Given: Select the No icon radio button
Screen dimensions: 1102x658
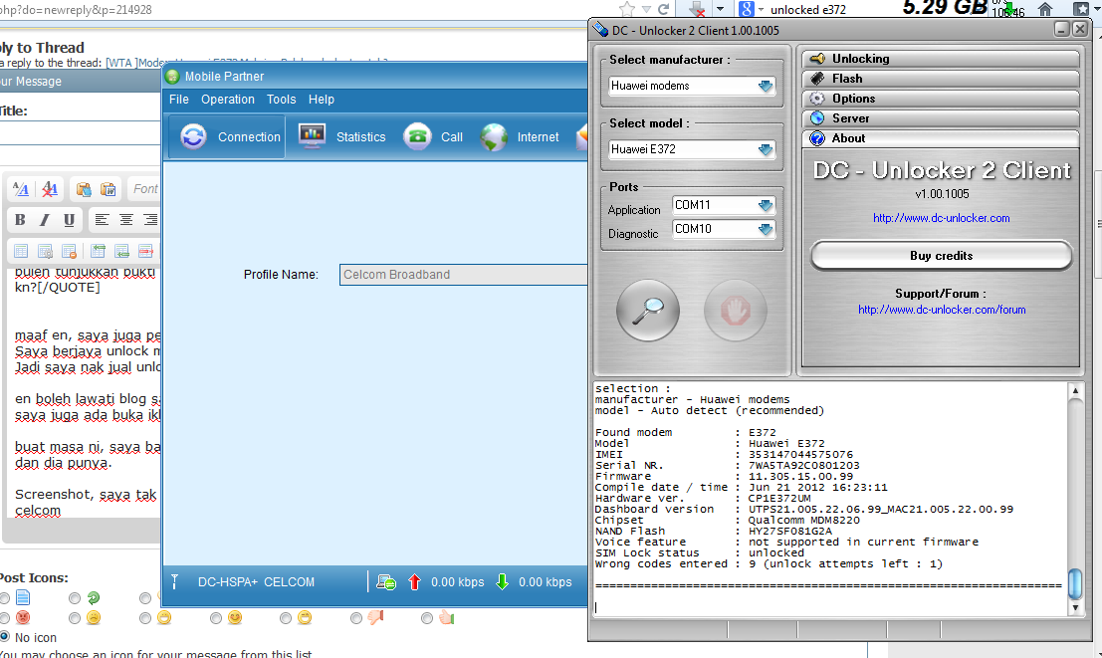Looking at the screenshot, I should click(x=5, y=636).
